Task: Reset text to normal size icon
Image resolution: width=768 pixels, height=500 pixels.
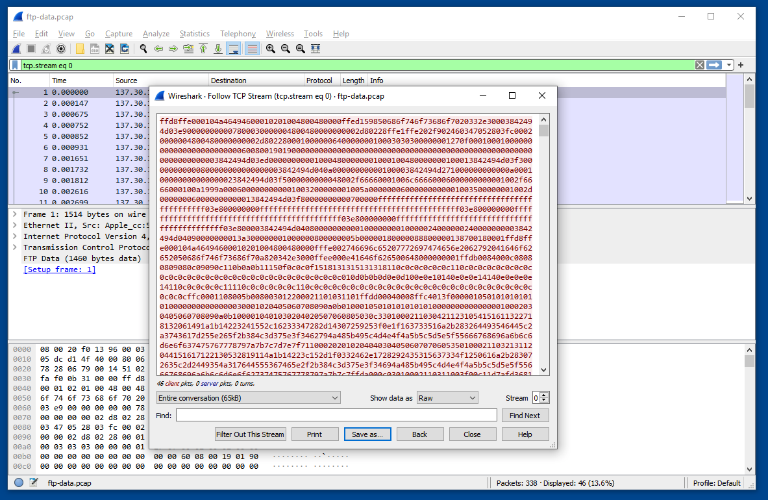Action: coord(300,49)
